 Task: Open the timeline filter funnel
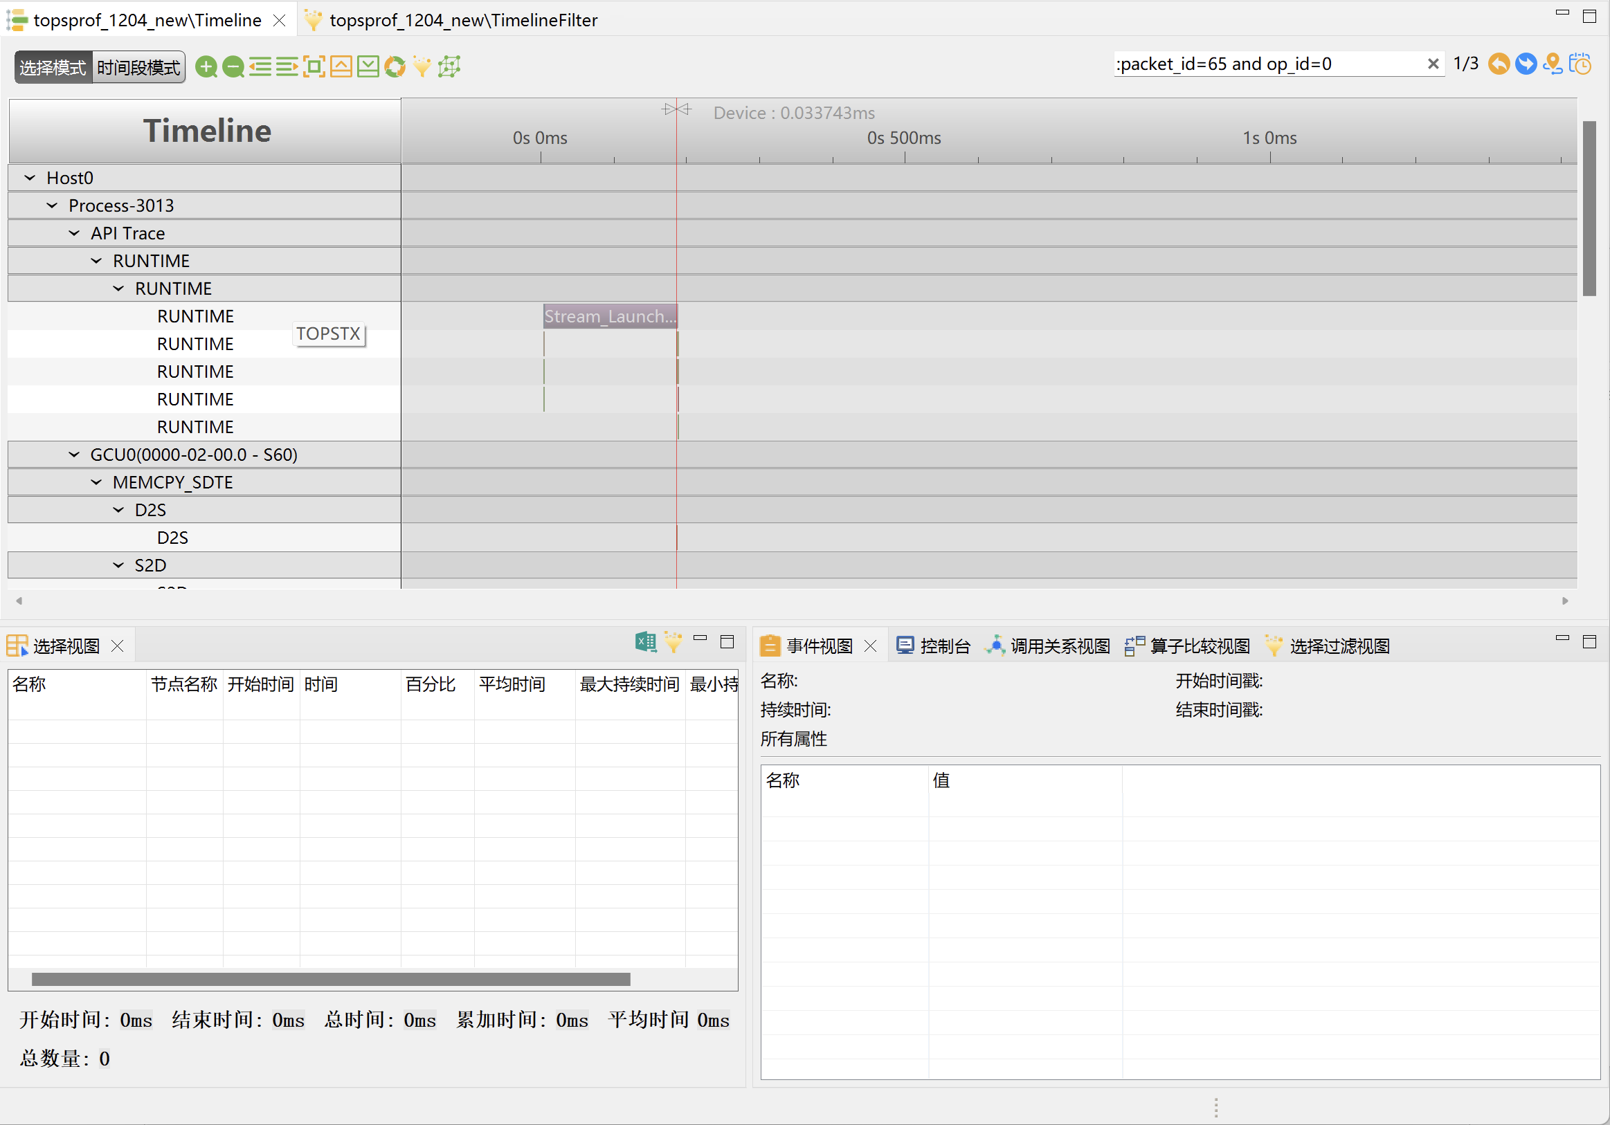coord(422,67)
